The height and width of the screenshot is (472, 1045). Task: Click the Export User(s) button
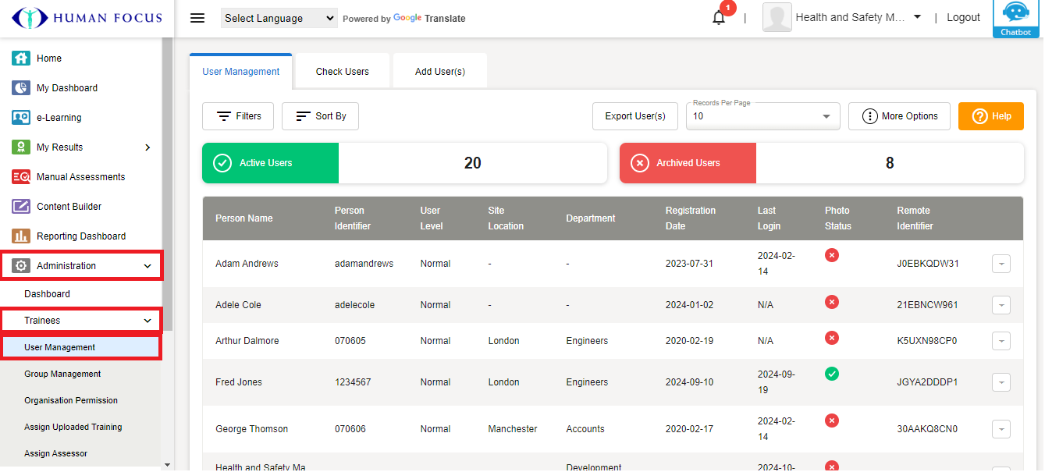click(635, 116)
